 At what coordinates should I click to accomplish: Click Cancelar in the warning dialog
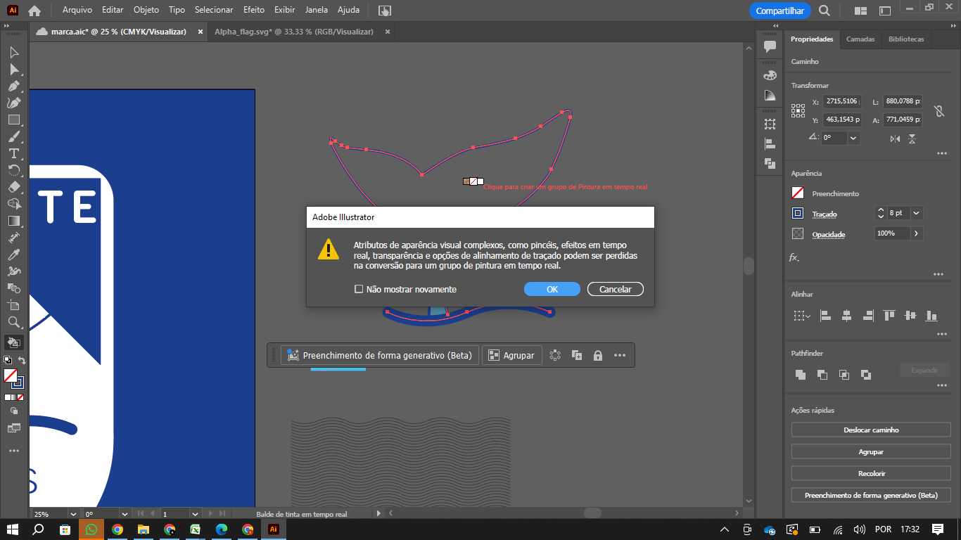(616, 289)
